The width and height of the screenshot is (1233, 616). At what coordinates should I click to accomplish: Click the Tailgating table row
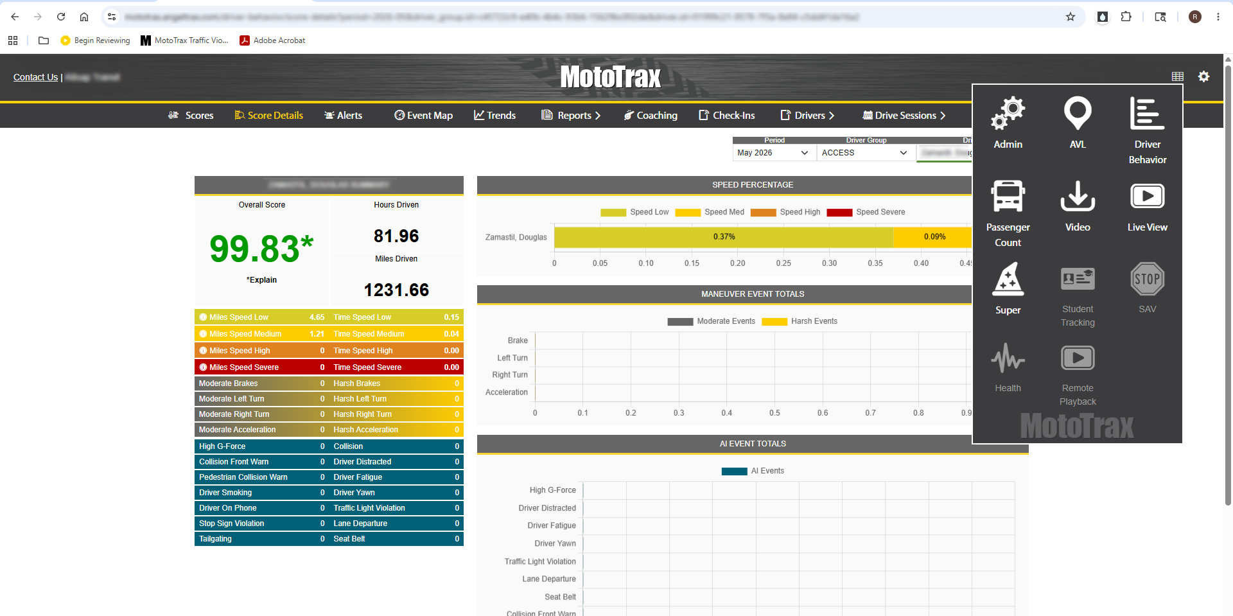coord(262,539)
